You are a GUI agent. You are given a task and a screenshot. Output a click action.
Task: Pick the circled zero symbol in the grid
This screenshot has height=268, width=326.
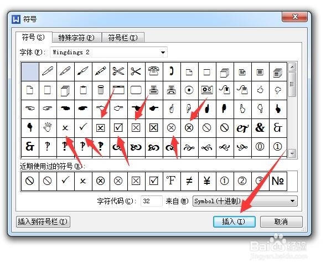tap(260, 147)
